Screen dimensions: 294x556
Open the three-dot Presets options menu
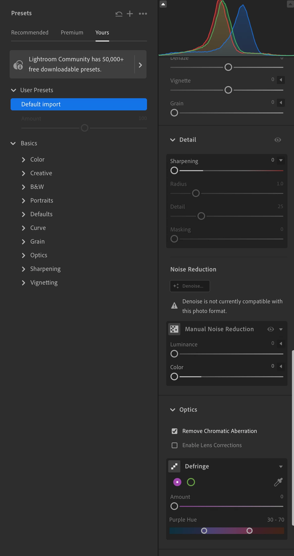(143, 14)
